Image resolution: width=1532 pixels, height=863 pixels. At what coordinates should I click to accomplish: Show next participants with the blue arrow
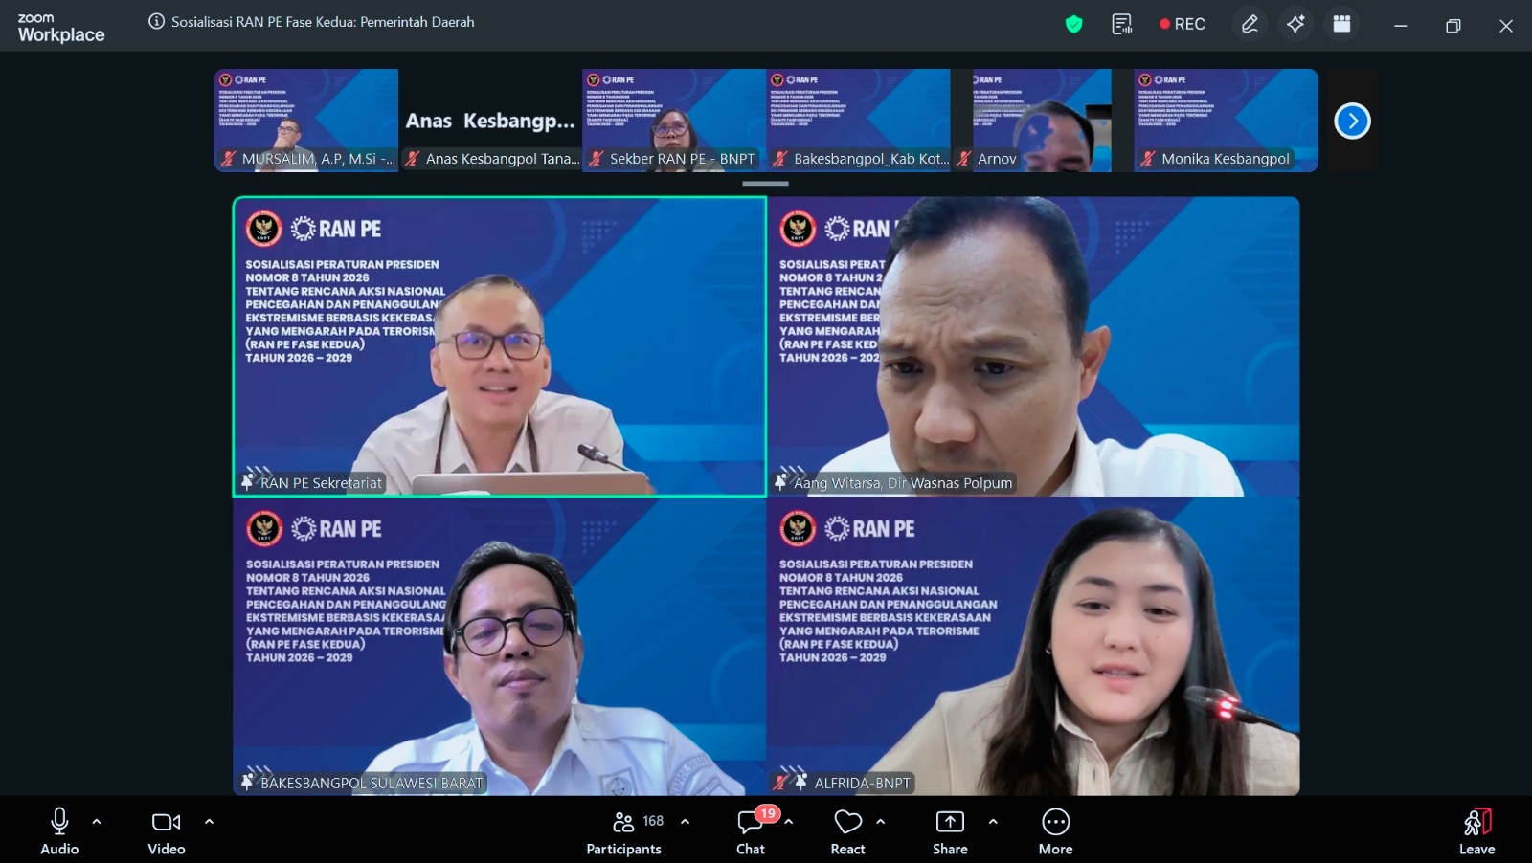click(x=1352, y=121)
